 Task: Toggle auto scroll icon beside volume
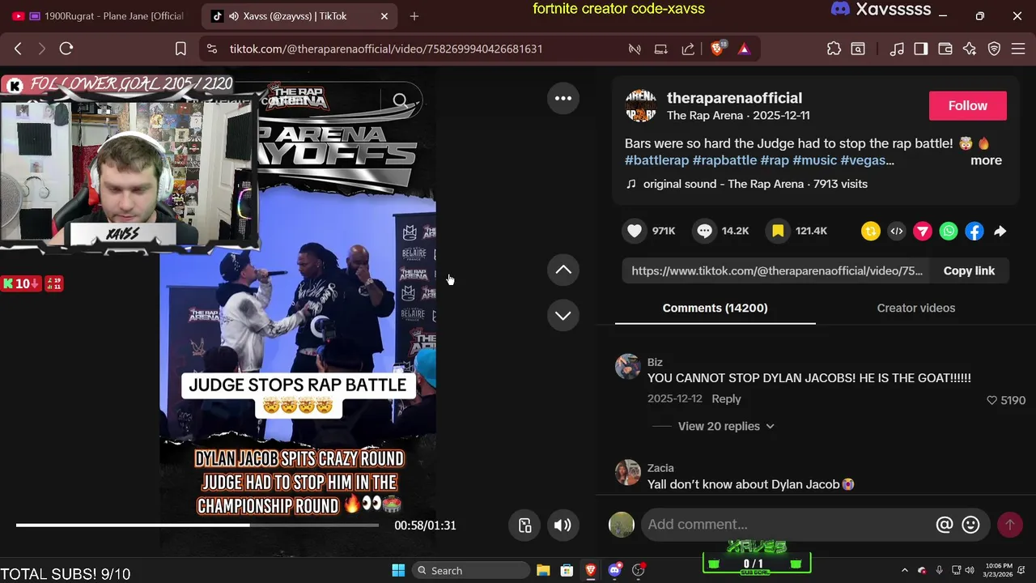click(525, 526)
